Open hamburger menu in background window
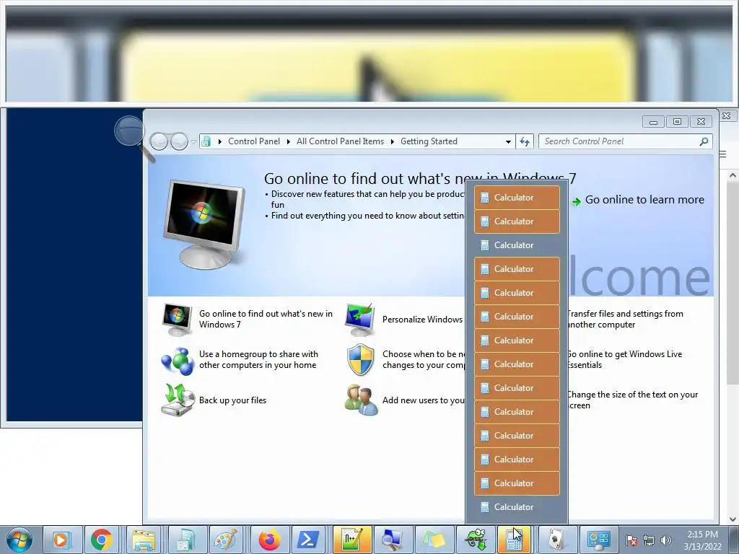739x554 pixels. pos(723,154)
